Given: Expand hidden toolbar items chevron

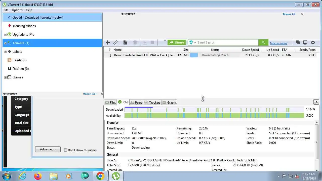Looking at the screenshot, I should [165, 40].
